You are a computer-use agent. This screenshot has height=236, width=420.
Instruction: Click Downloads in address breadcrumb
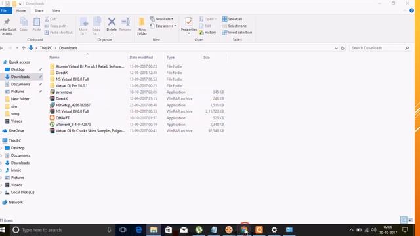(x=68, y=48)
